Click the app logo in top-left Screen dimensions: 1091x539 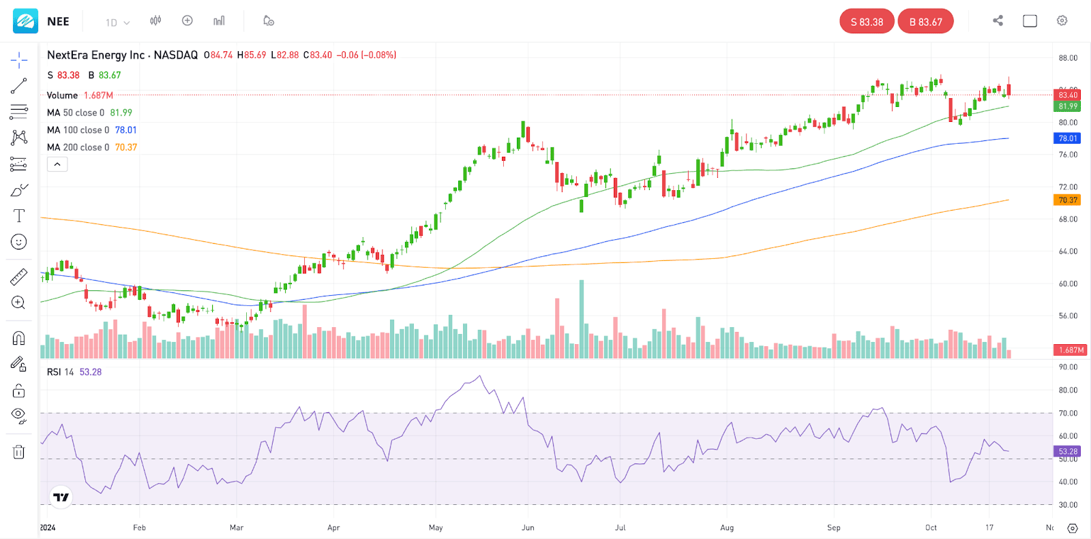25,21
